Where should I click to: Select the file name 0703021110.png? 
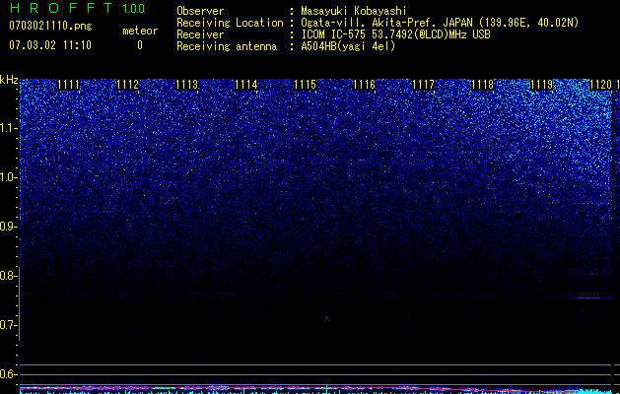50,27
